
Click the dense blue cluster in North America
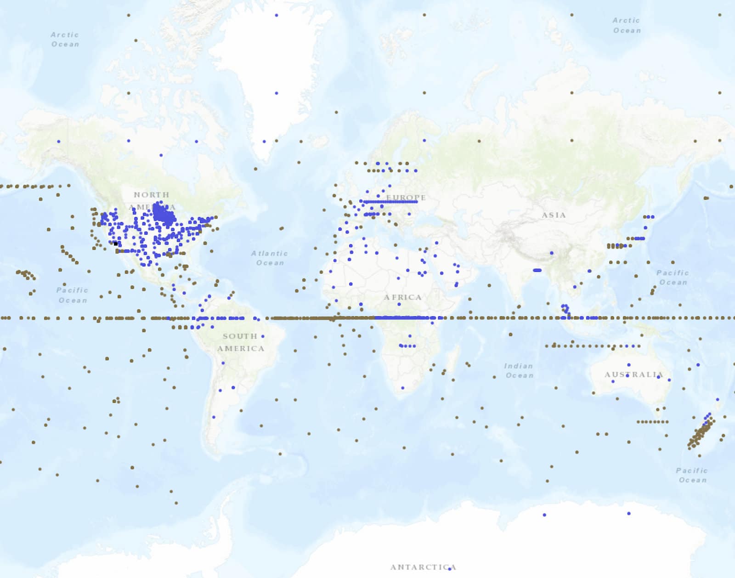[164, 214]
